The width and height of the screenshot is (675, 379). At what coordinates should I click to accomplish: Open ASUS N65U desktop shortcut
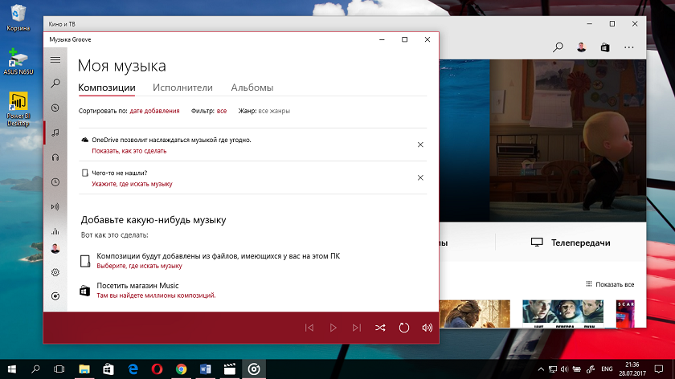18,62
